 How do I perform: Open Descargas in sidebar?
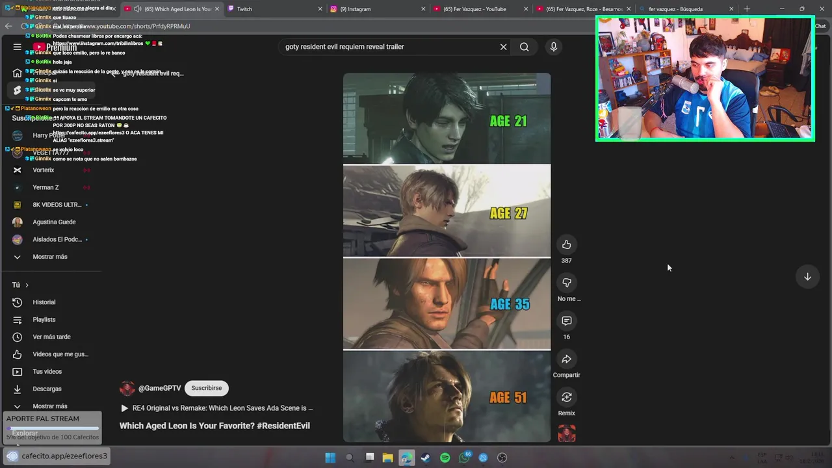(x=47, y=389)
